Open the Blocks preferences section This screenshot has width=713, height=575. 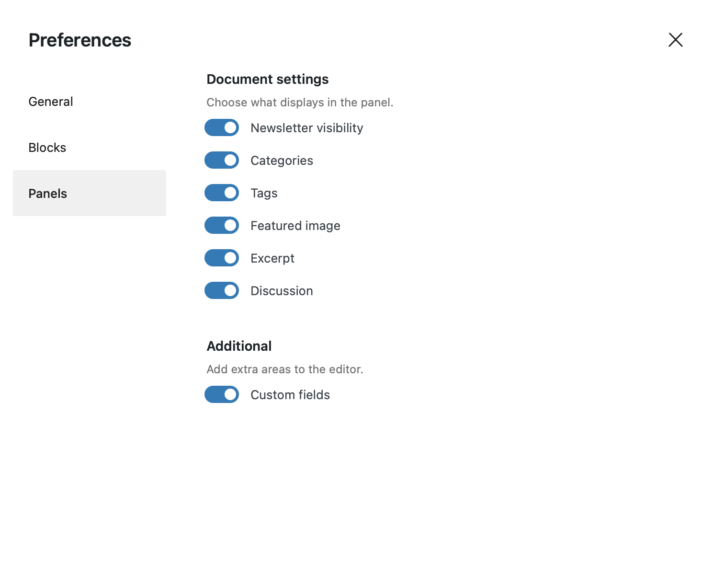[47, 147]
